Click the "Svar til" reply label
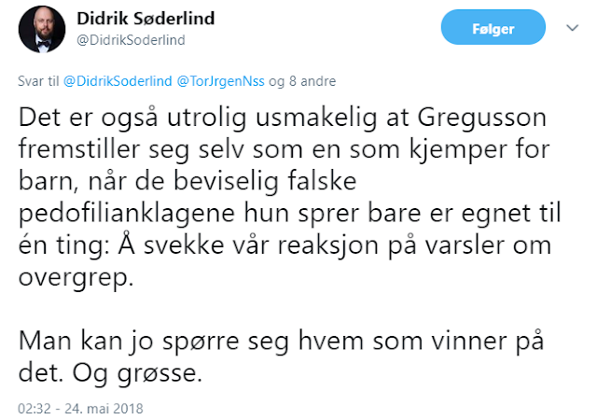Viewport: 597px width, 419px height. coord(38,81)
